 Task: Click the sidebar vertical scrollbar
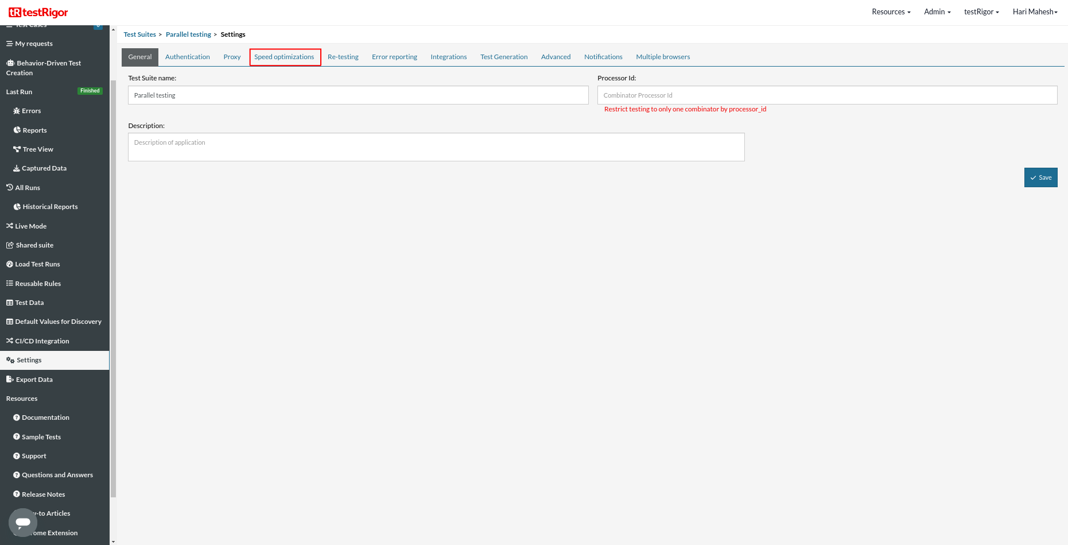point(113,287)
